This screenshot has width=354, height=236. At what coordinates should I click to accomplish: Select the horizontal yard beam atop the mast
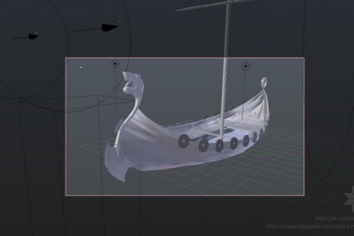click(214, 6)
